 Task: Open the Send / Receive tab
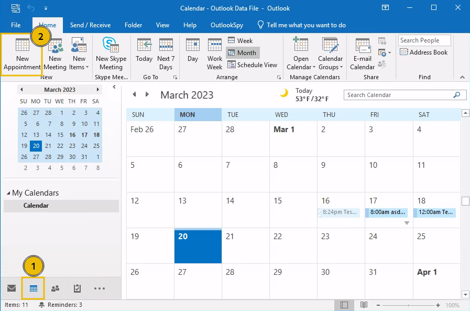(x=90, y=25)
